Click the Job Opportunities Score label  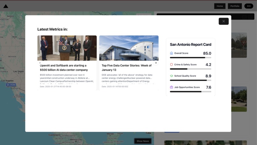pos(187,87)
